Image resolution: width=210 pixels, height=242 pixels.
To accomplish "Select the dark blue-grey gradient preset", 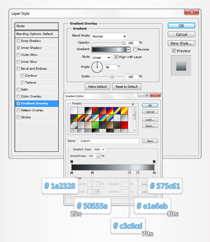I will pos(103,125).
